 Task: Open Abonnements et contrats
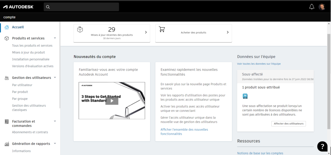click(30, 132)
